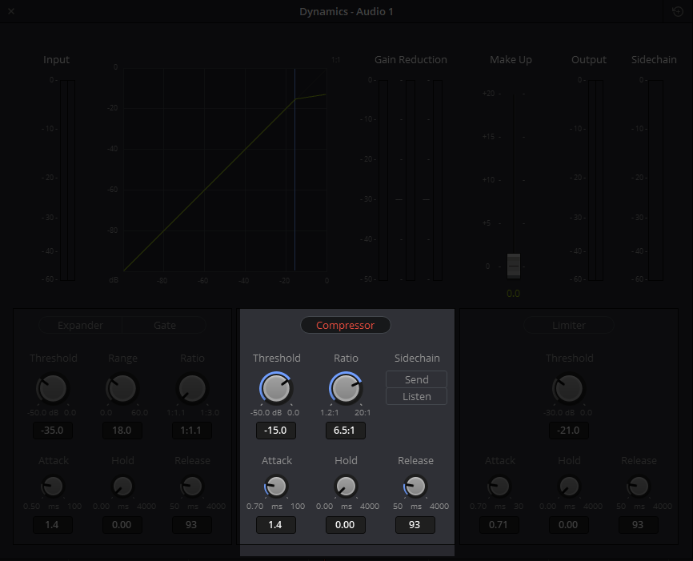This screenshot has height=561, width=693.
Task: Select the Limiter Hold value field 0.00
Action: 568,525
